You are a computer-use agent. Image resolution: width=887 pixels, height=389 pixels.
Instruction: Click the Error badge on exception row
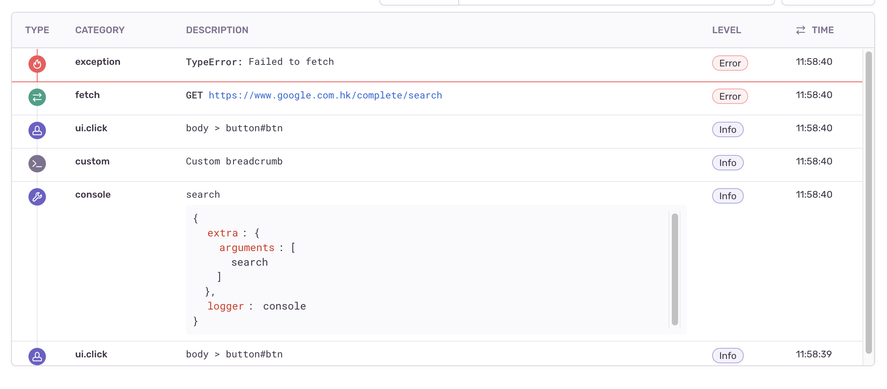(x=730, y=63)
